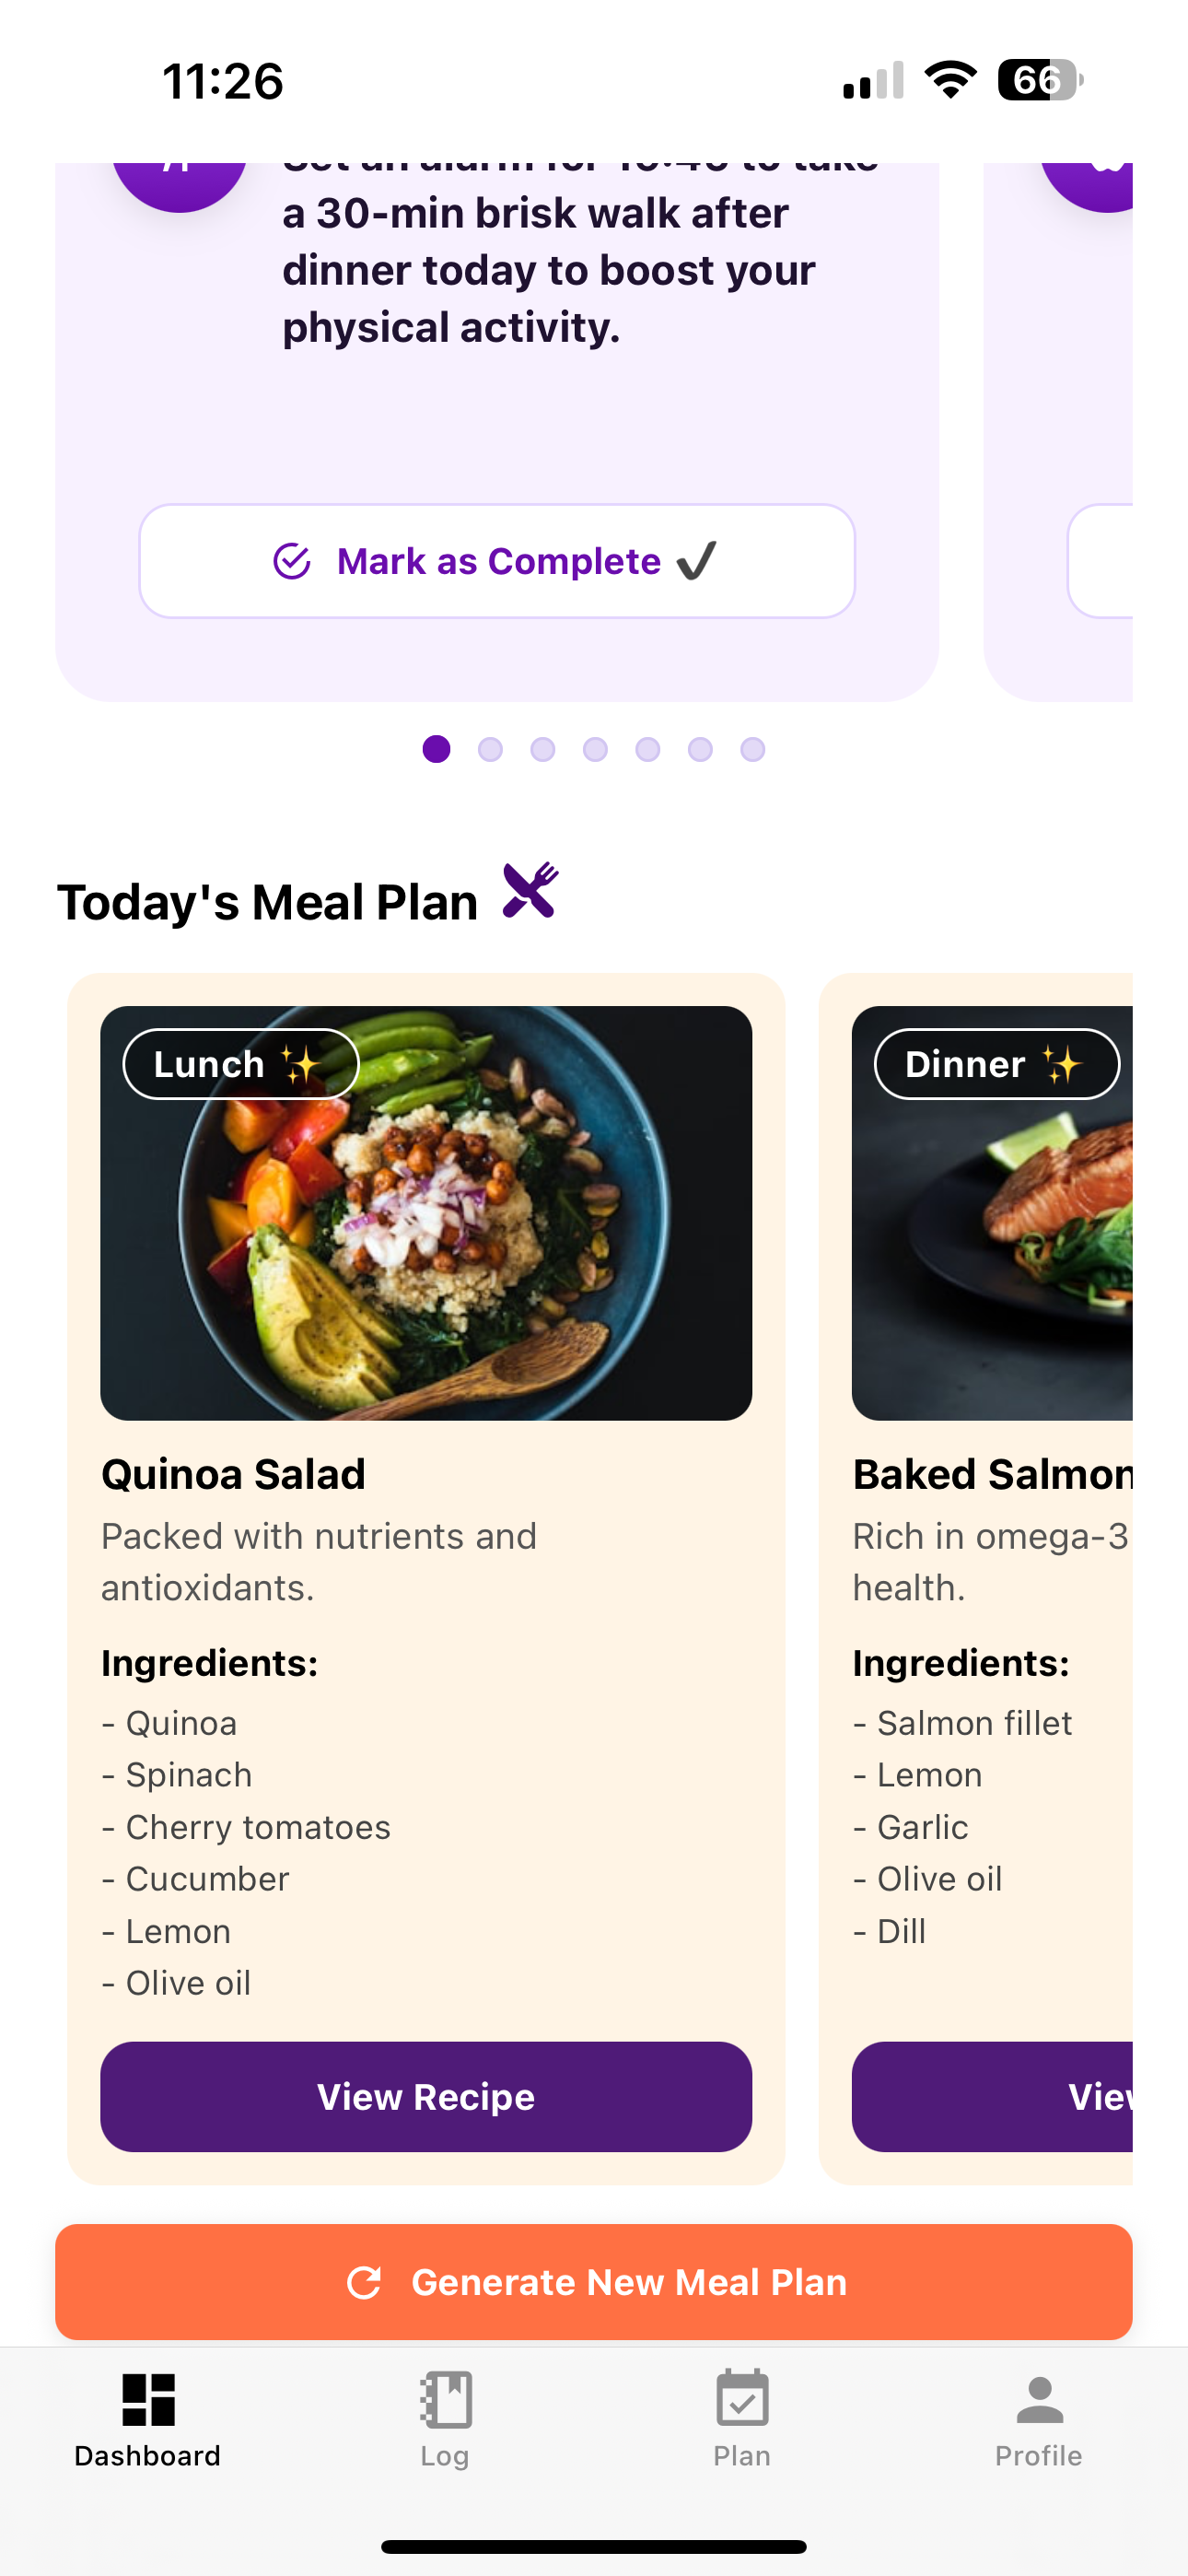Tap the Lunch meal tag
The image size is (1188, 2576).
click(x=240, y=1064)
